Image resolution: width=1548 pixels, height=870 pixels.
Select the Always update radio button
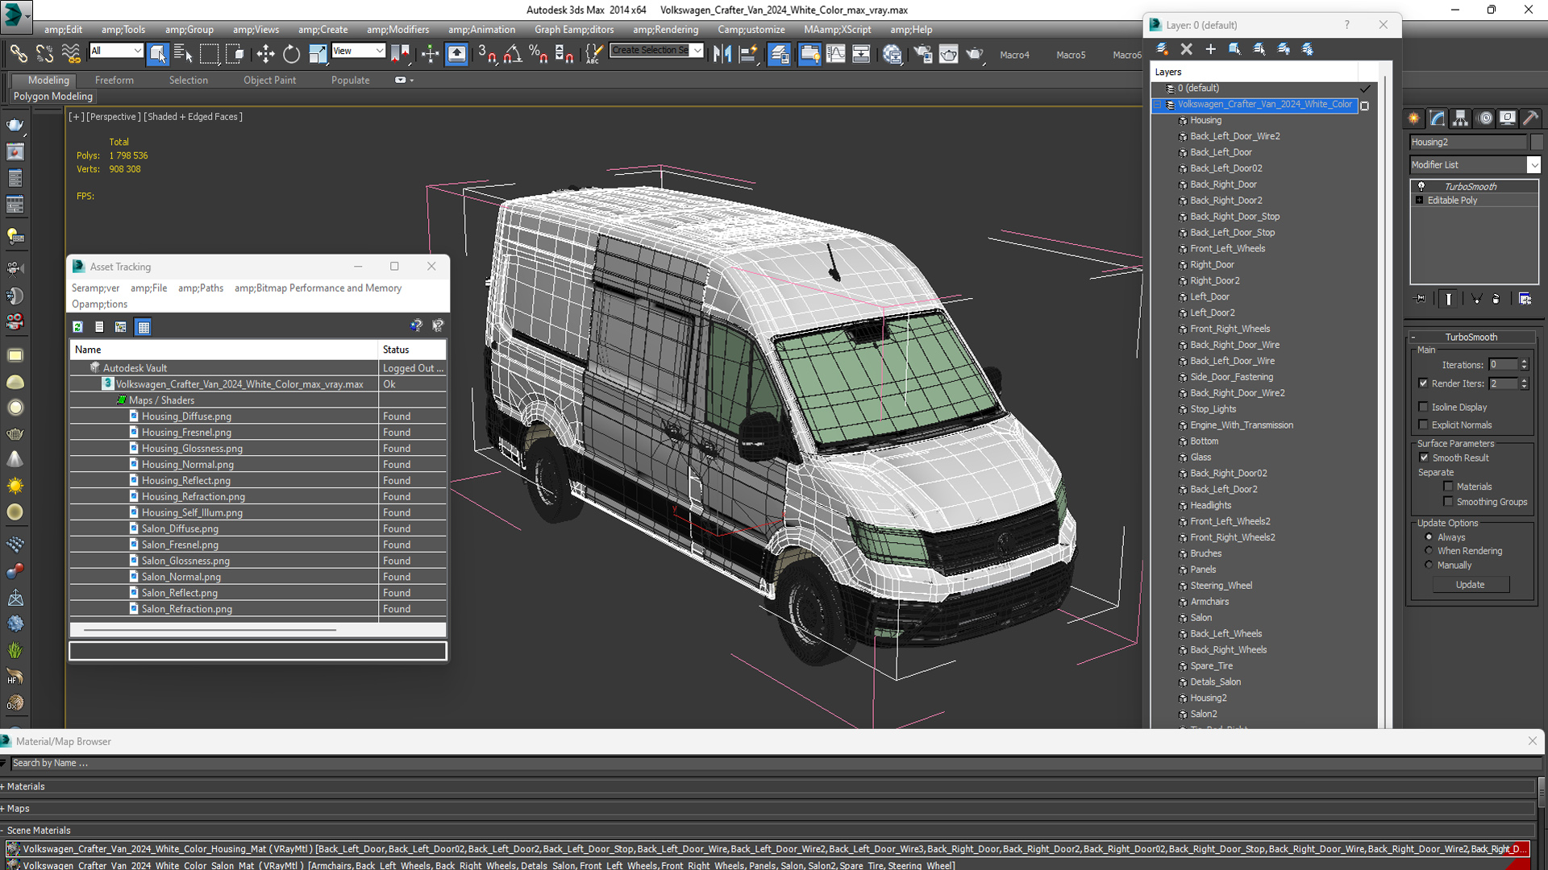click(1429, 537)
